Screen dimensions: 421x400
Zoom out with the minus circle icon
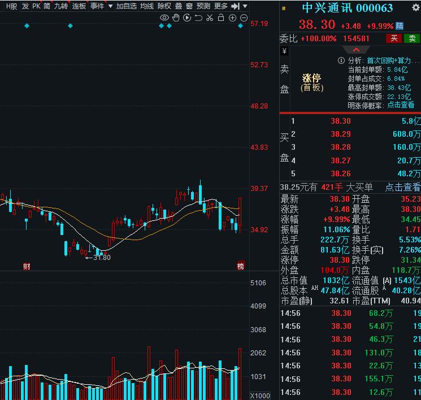244,18
